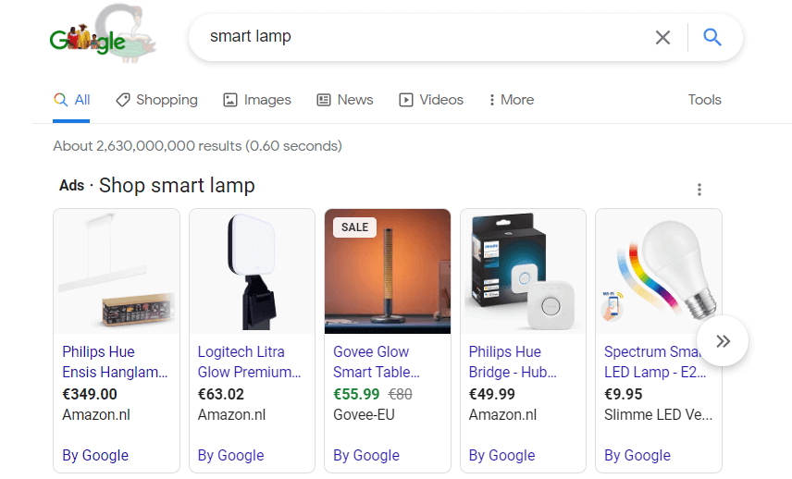Click the Google doodle logo
Screen dimensions: 792x479
[x=103, y=34]
